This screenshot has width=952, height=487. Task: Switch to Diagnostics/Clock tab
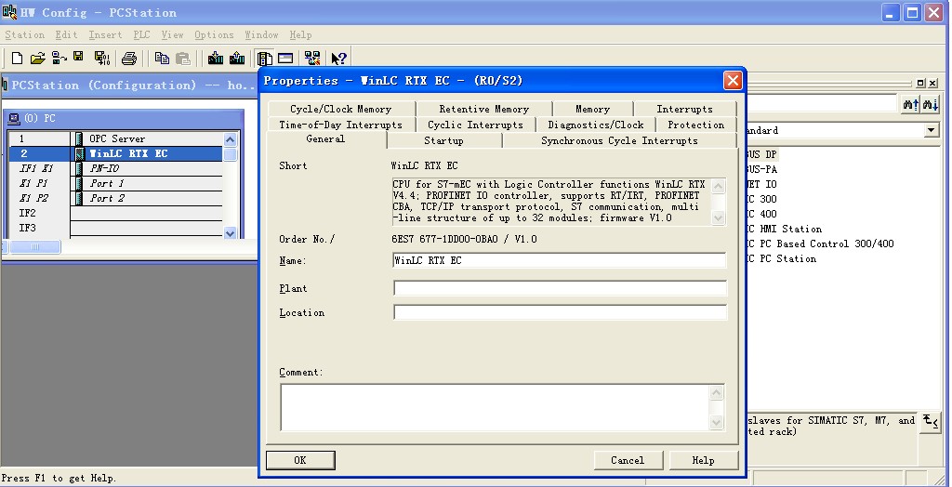pos(596,125)
